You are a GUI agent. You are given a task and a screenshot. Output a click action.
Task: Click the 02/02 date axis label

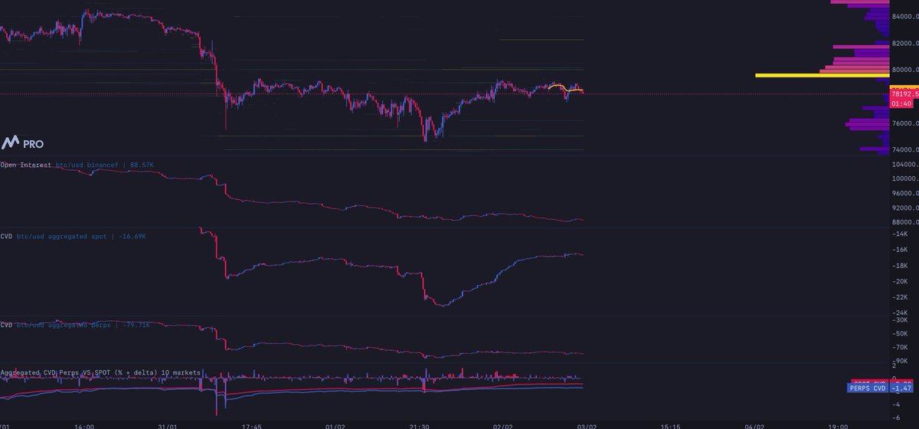pyautogui.click(x=502, y=425)
